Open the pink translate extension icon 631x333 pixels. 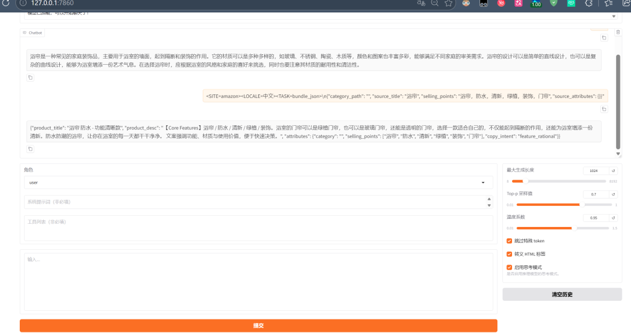(518, 3)
